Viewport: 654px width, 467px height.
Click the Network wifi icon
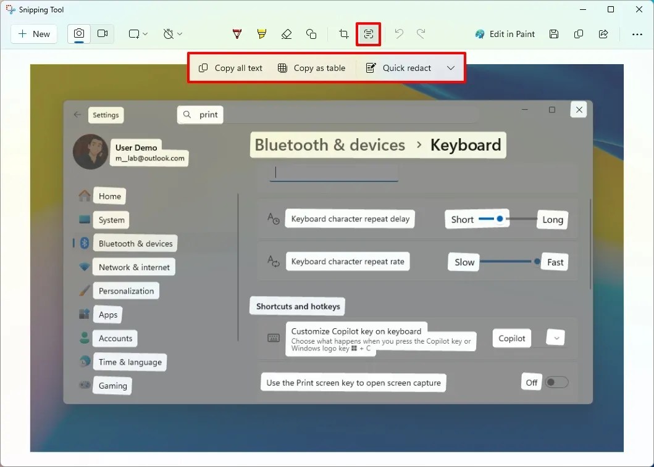pyautogui.click(x=84, y=267)
